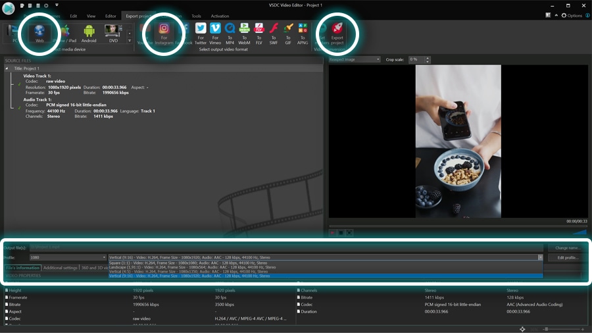The width and height of the screenshot is (592, 333).
Task: Open the Resspect image dropdown above preview
Action: pyautogui.click(x=354, y=60)
